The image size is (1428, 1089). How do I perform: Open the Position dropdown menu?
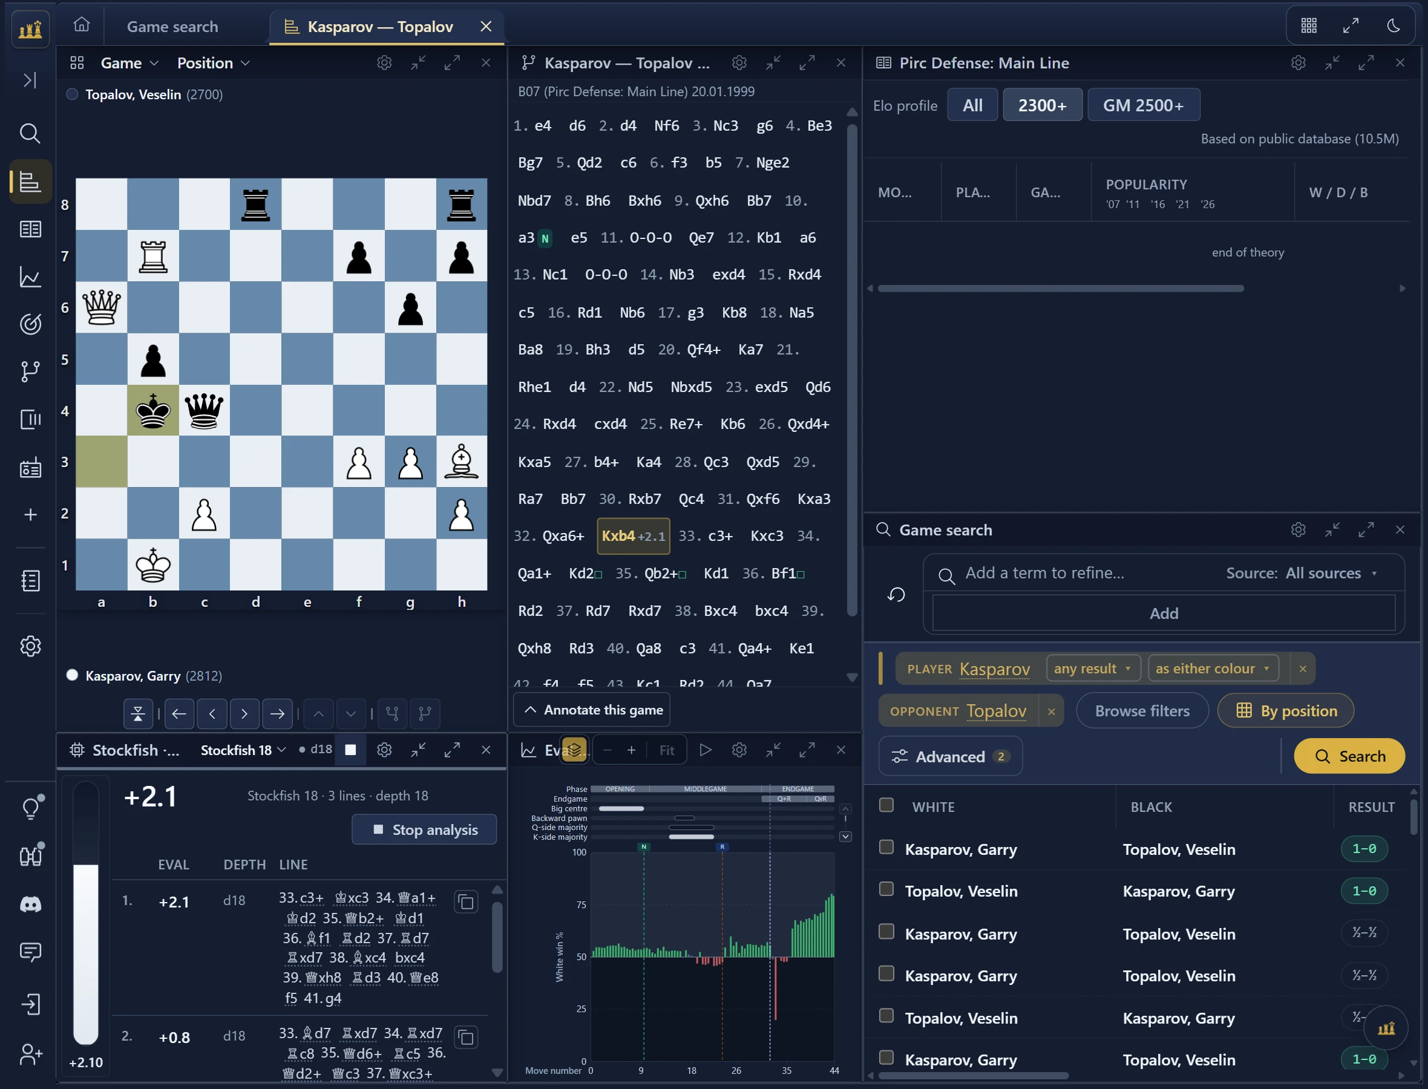(213, 63)
